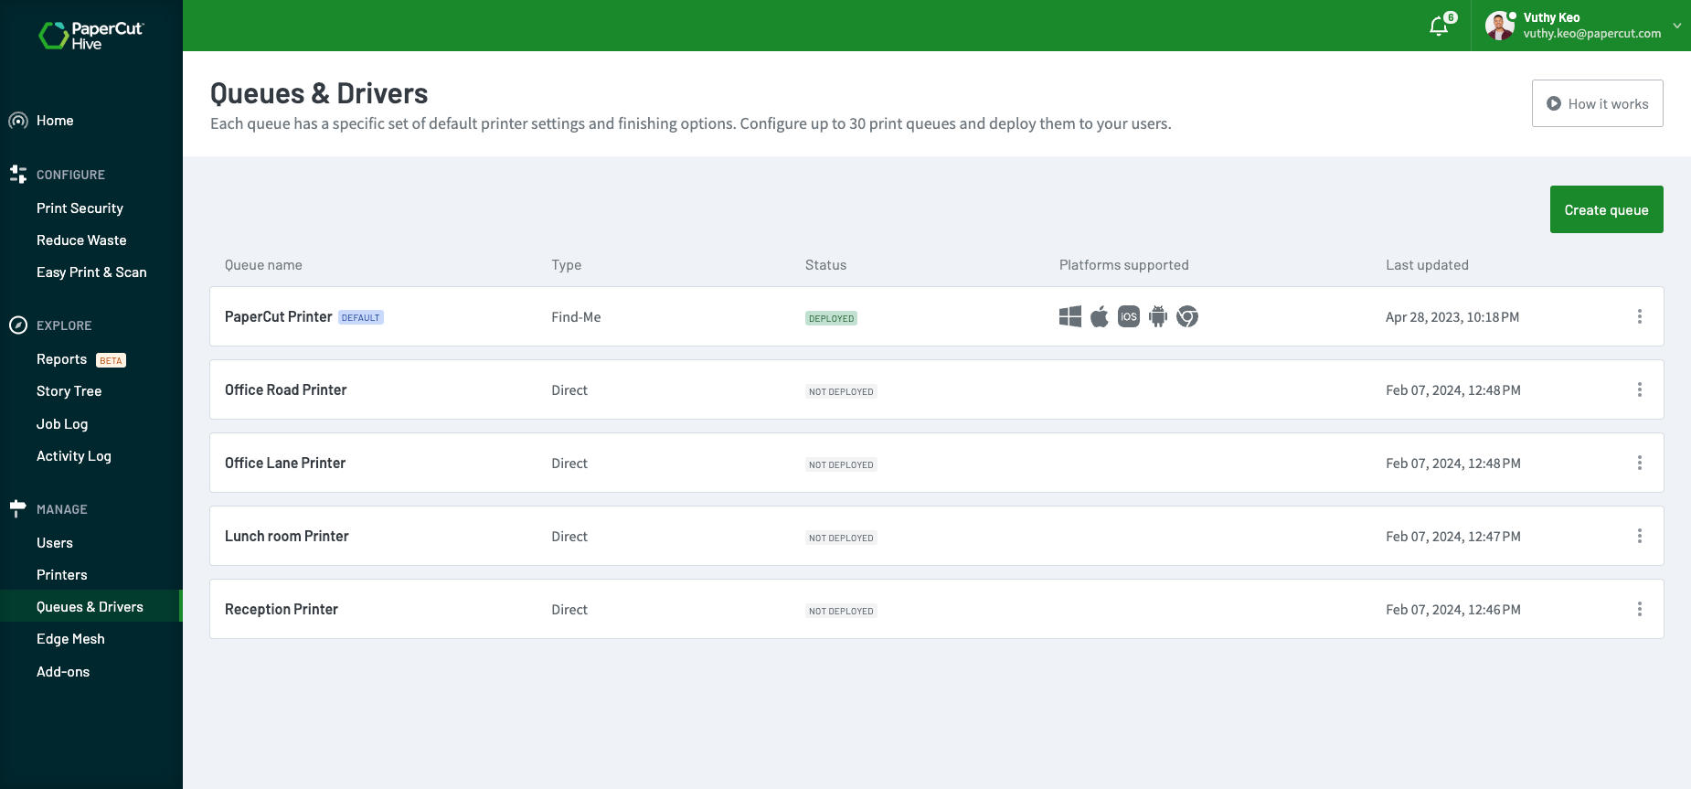The width and height of the screenshot is (1691, 789).
Task: Click the vuthy.keo@papercut.com email text
Action: click(1591, 34)
